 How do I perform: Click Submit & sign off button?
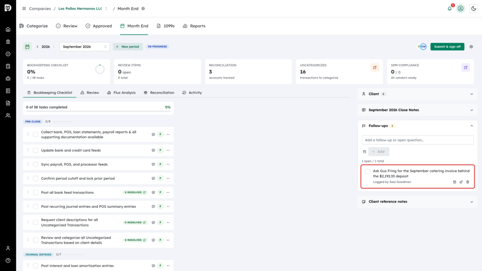coord(447,47)
